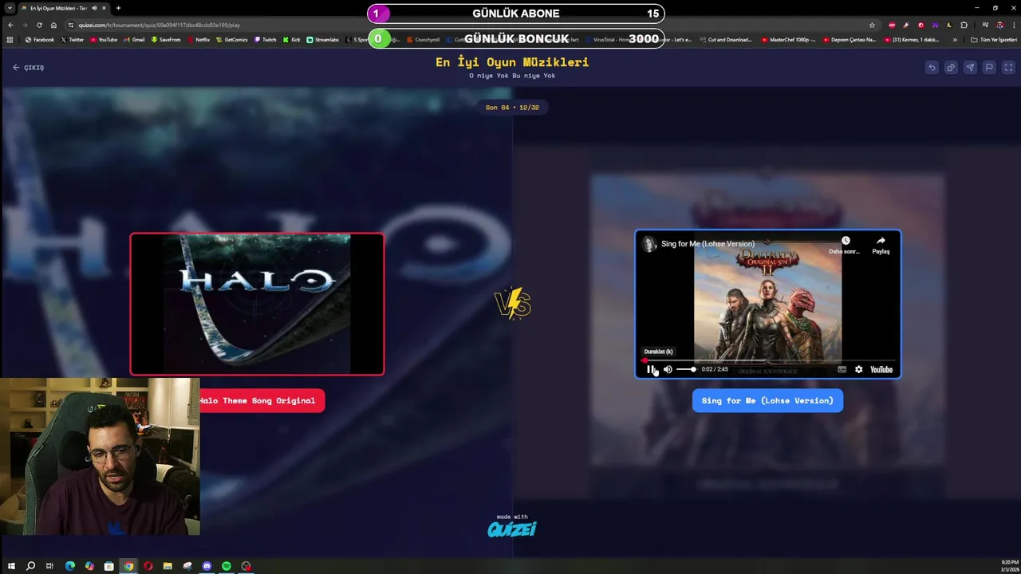Image resolution: width=1021 pixels, height=574 pixels.
Task: Click the browser back arrow
Action: coord(10,25)
